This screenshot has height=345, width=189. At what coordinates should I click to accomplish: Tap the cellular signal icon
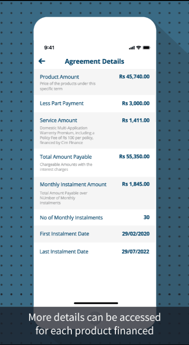(x=132, y=48)
